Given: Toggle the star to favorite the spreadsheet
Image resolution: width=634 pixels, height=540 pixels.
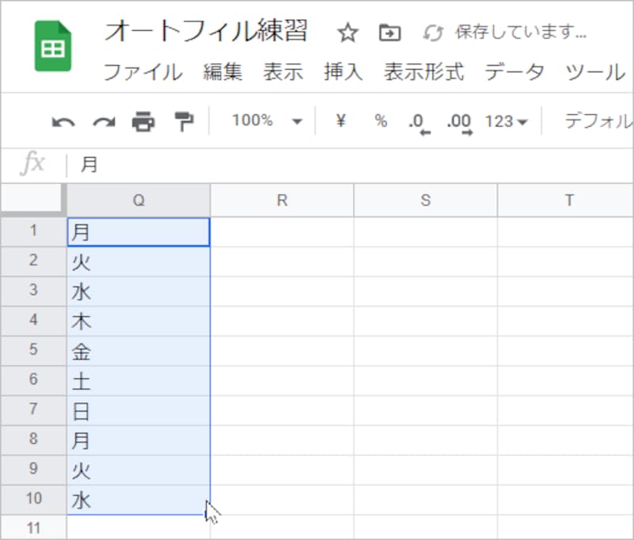Looking at the screenshot, I should click(347, 33).
